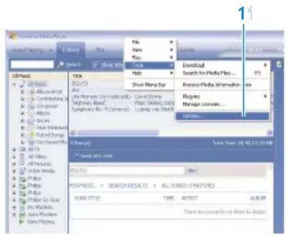The width and height of the screenshot is (287, 236).
Task: Collapse the All Music tree node
Action: click(14, 85)
